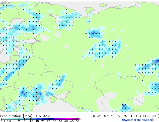This screenshot has width=159, height=122.
Task: Choose the 15–20 mm legend swatch
Action: [x=39, y=119]
